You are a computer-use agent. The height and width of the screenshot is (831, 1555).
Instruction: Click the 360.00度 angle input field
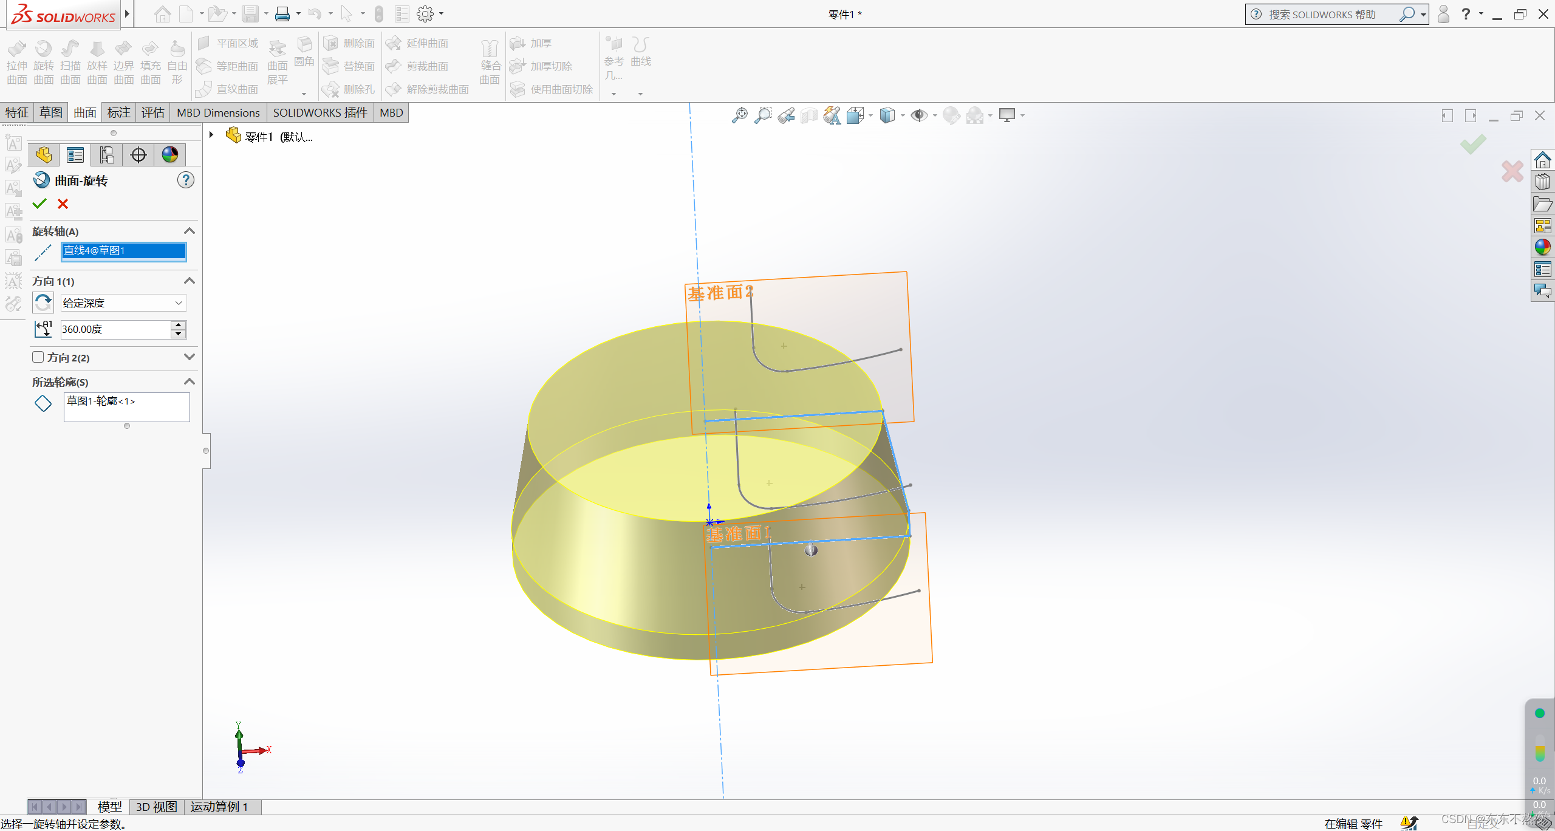(115, 329)
